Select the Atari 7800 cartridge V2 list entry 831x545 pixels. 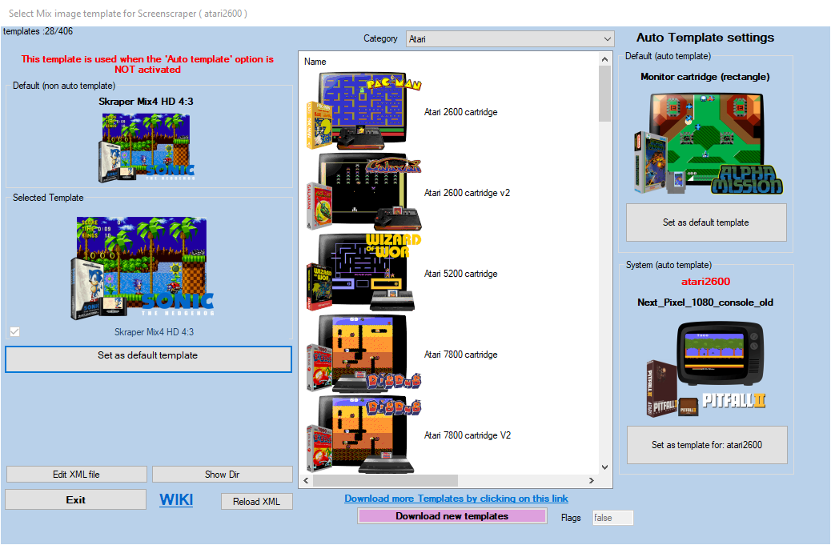(467, 435)
